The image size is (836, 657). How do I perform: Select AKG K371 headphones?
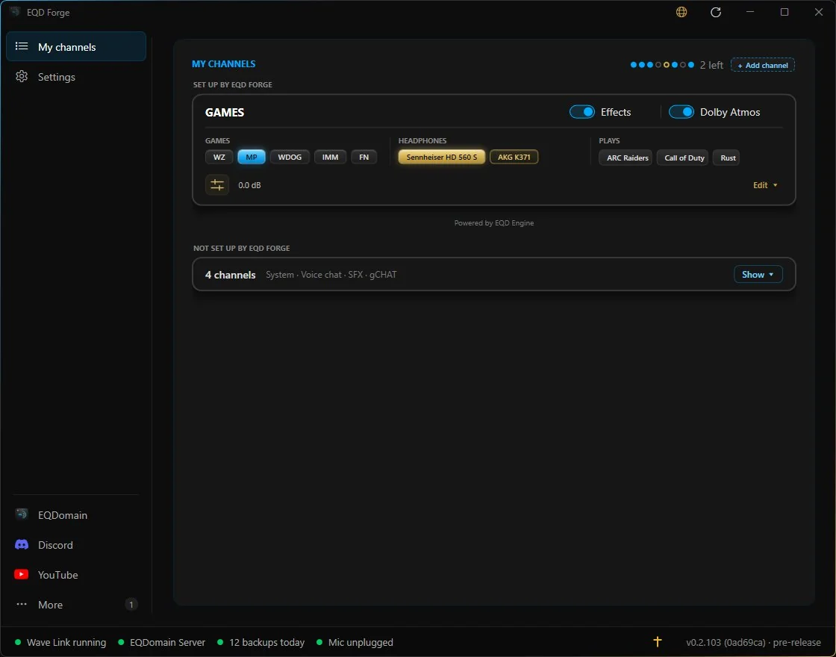[x=514, y=158]
